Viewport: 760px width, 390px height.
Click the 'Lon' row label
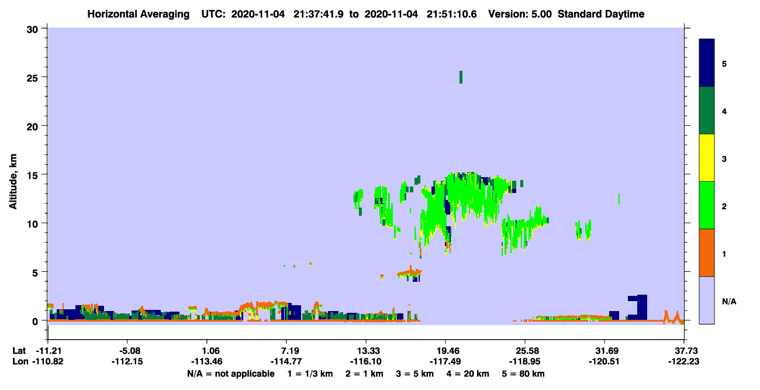[20, 362]
